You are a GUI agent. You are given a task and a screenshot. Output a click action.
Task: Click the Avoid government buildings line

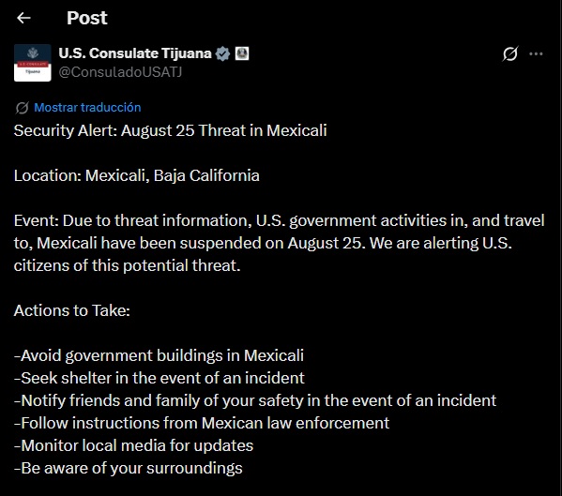tap(159, 356)
